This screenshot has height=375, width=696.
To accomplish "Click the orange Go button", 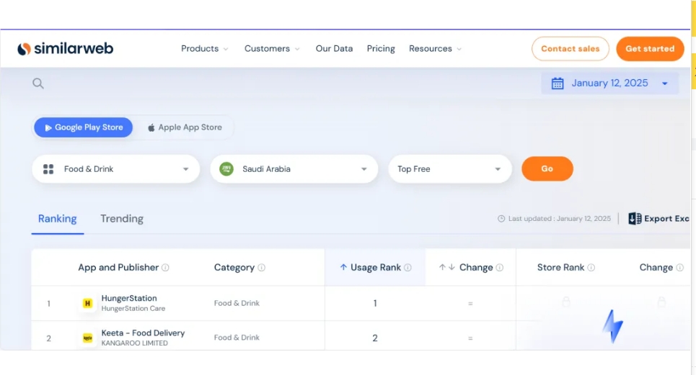I will (547, 168).
